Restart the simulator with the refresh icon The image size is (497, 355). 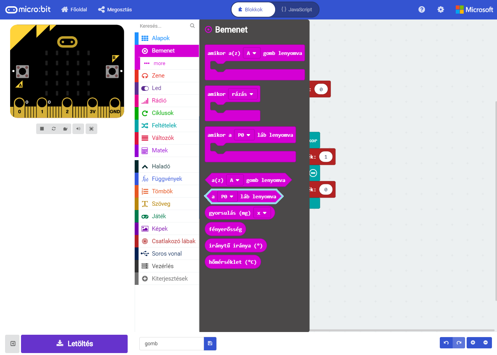[x=54, y=129]
